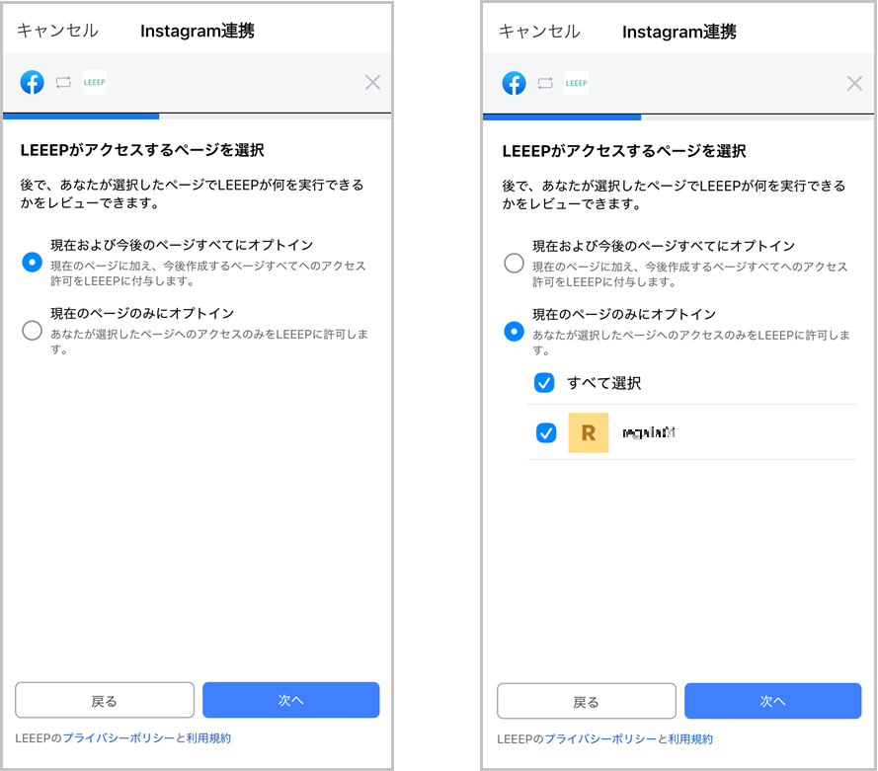Select all-pages opt-in radio in left panel
Image resolution: width=878 pixels, height=771 pixels.
(32, 262)
